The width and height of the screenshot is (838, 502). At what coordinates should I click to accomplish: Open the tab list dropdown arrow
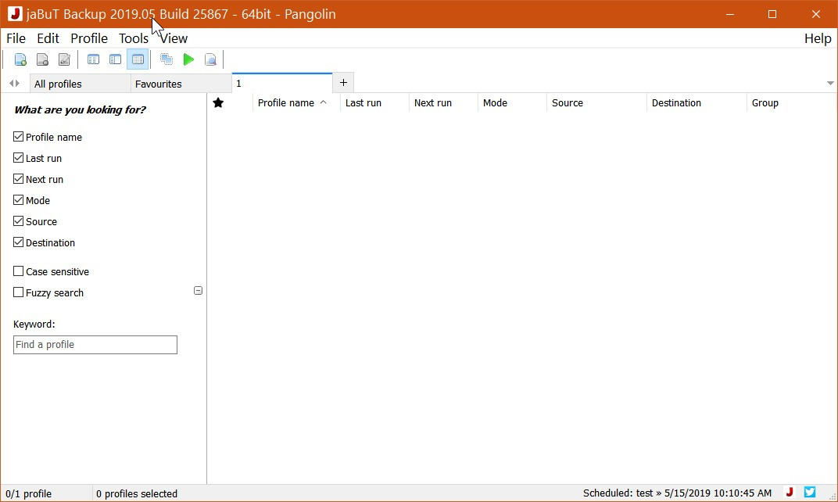(830, 84)
